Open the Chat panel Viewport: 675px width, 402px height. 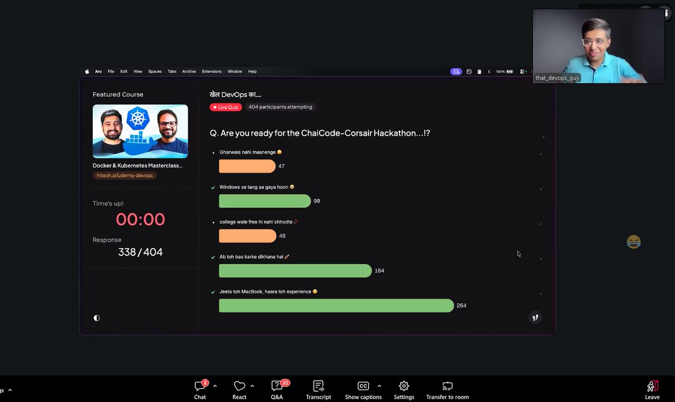coord(200,390)
